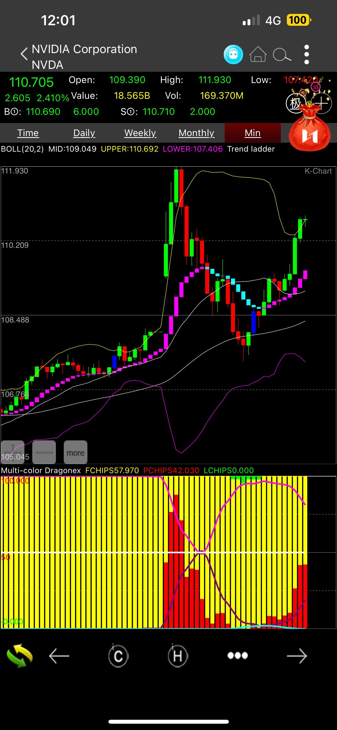Tap the last price 110.705
This screenshot has width=337, height=730.
pos(31,83)
